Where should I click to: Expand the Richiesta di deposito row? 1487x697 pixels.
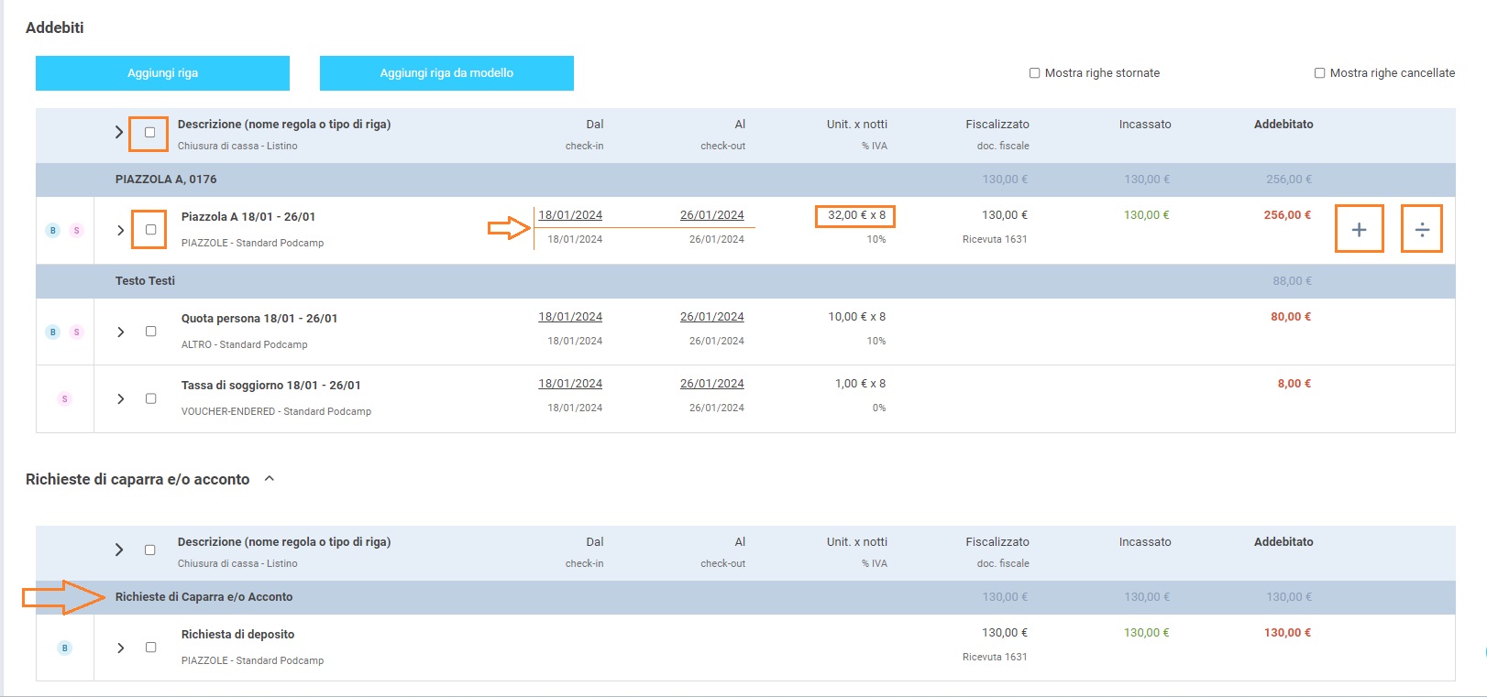[x=120, y=648]
